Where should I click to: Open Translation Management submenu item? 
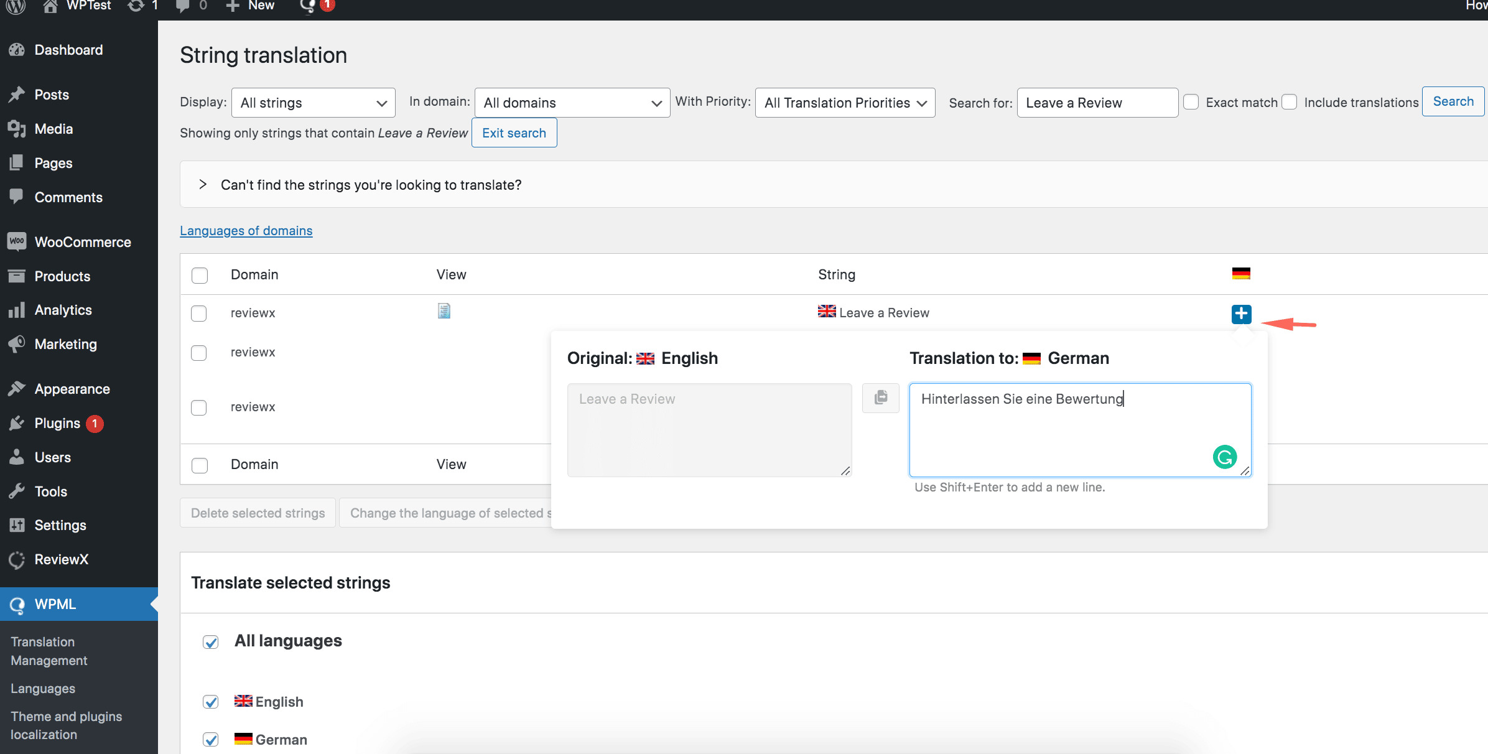(49, 651)
